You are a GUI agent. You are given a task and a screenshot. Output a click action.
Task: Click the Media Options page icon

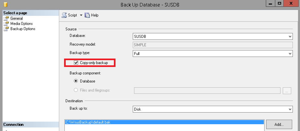pos(6,24)
